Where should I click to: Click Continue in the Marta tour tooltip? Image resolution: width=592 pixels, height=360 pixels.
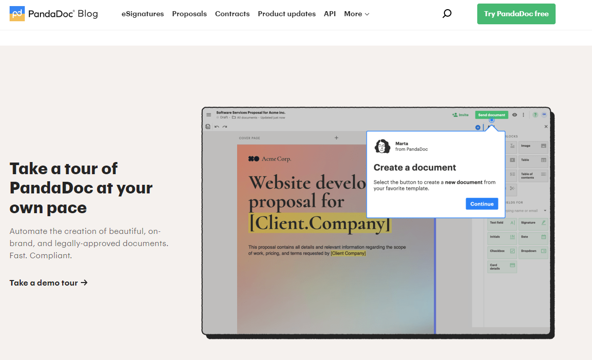point(482,204)
